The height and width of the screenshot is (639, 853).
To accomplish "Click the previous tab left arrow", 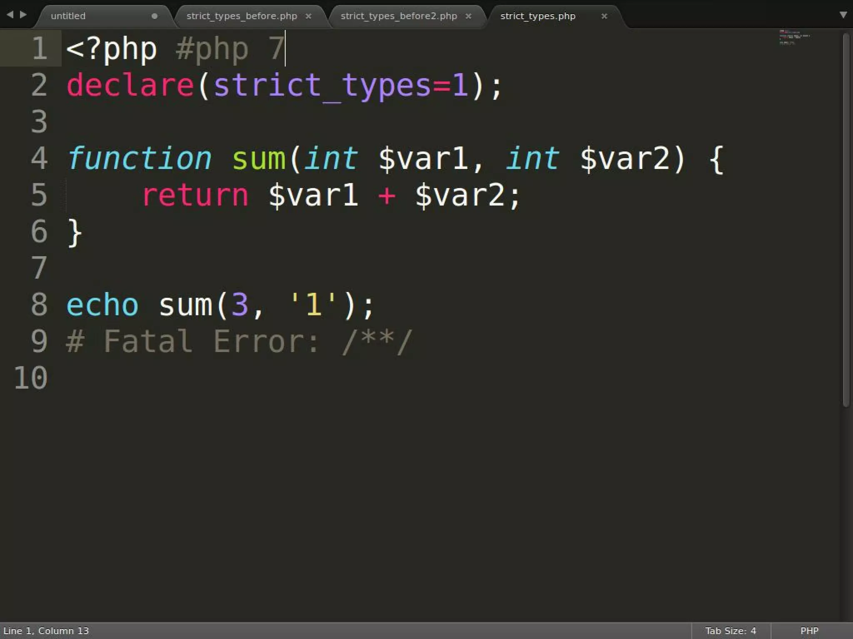I will [x=10, y=15].
